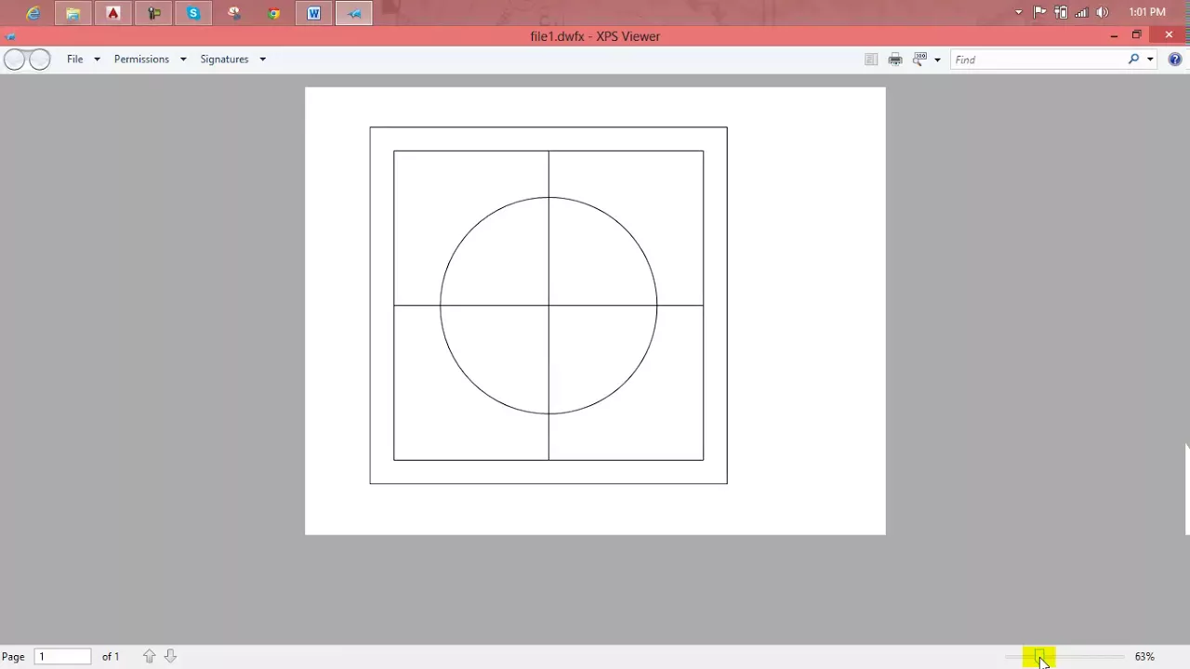Click the Find magnifier search icon
1190x669 pixels.
(x=1134, y=59)
